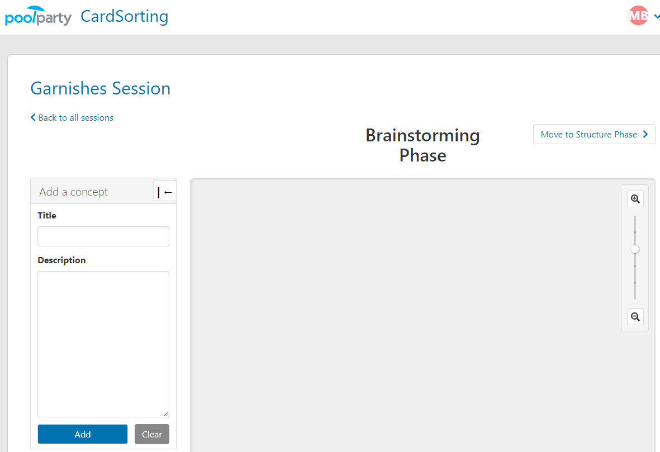Click the Add a concept panel header
The height and width of the screenshot is (452, 660).
92,192
